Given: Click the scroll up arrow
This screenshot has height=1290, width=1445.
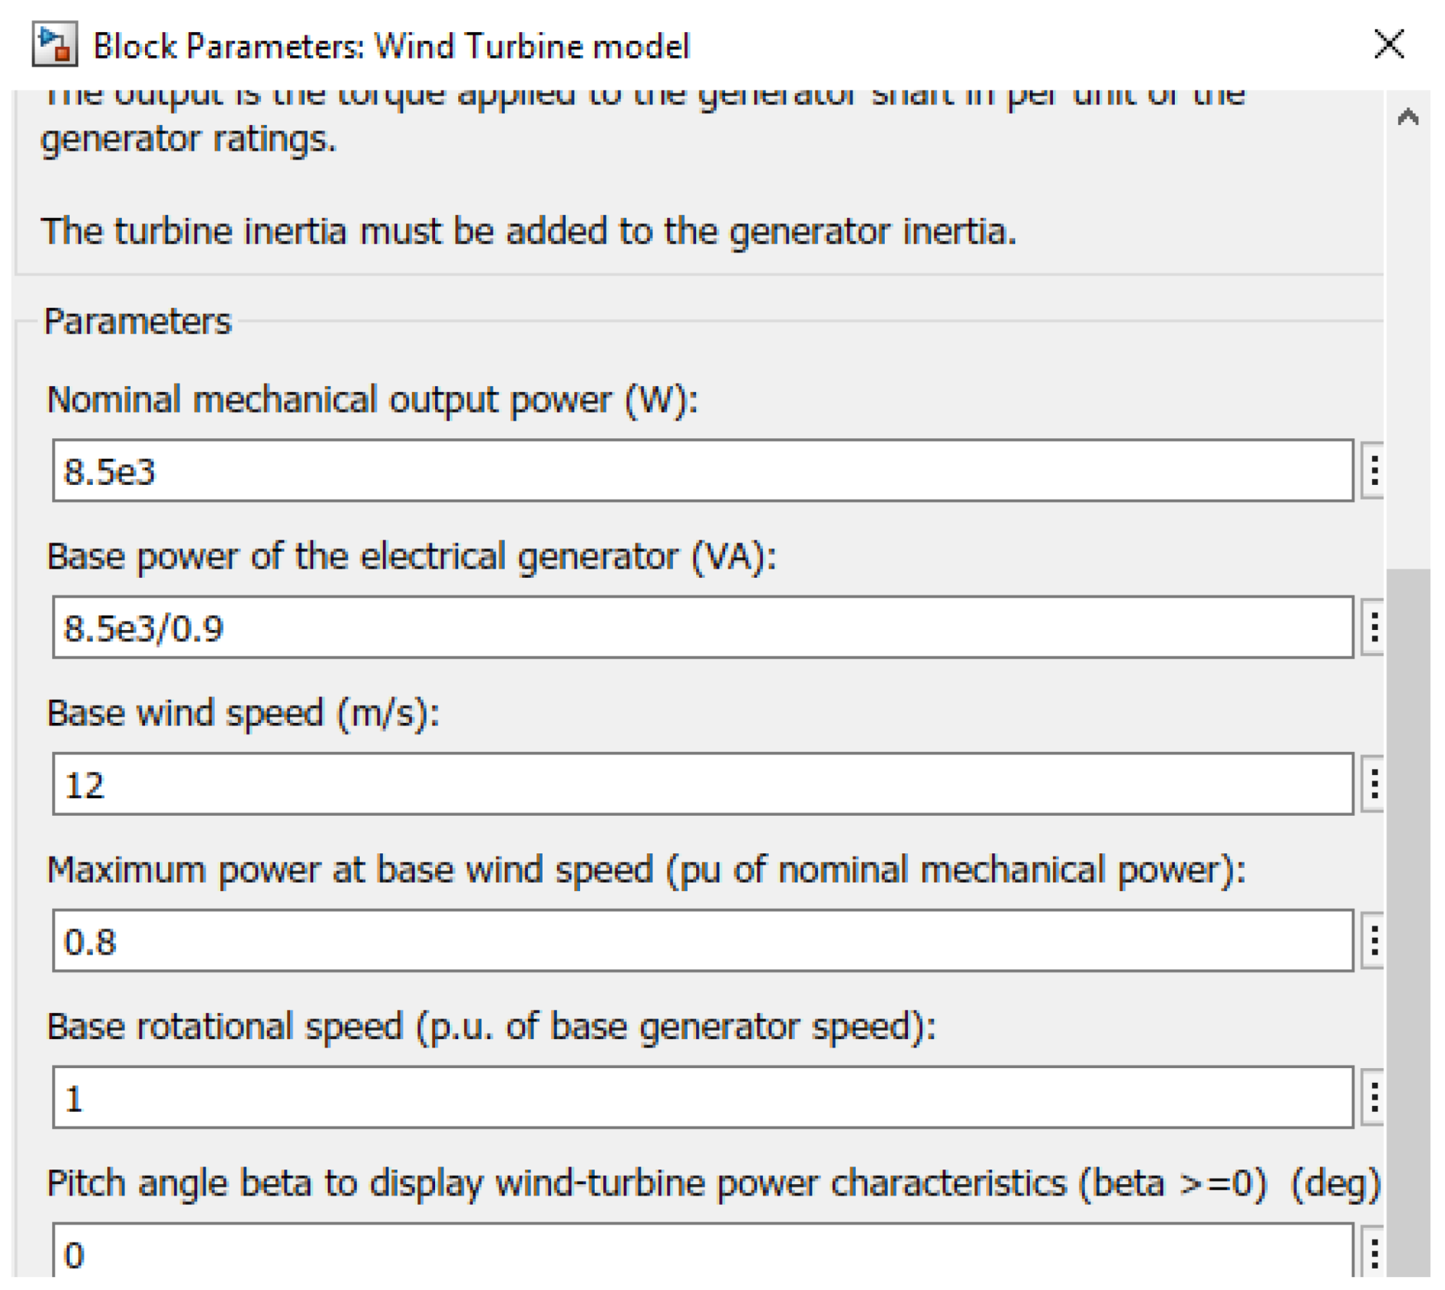Looking at the screenshot, I should coord(1407,117).
